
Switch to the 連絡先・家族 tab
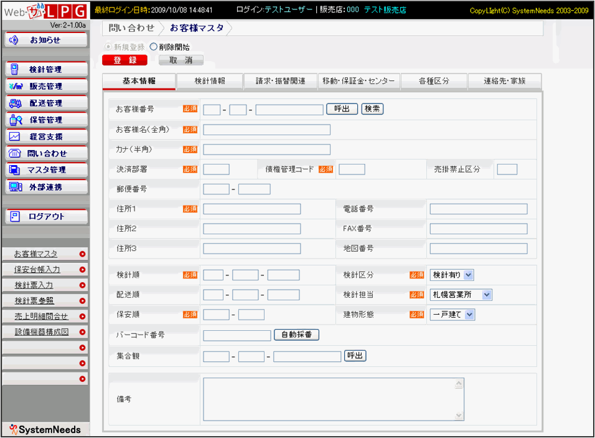click(505, 81)
